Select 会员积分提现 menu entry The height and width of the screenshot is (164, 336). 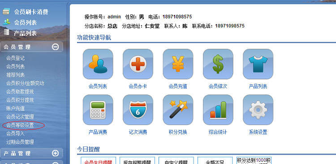tap(20, 100)
